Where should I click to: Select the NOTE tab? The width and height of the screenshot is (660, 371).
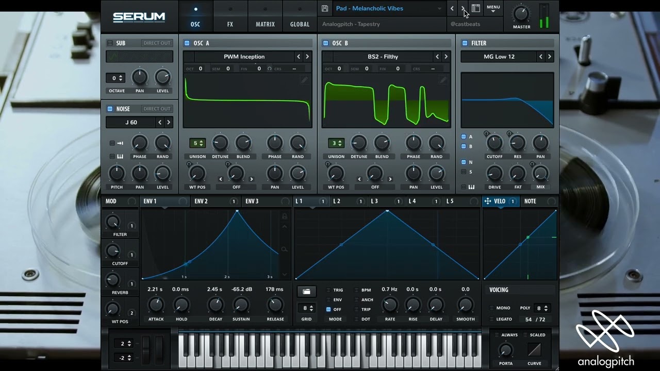pyautogui.click(x=539, y=201)
